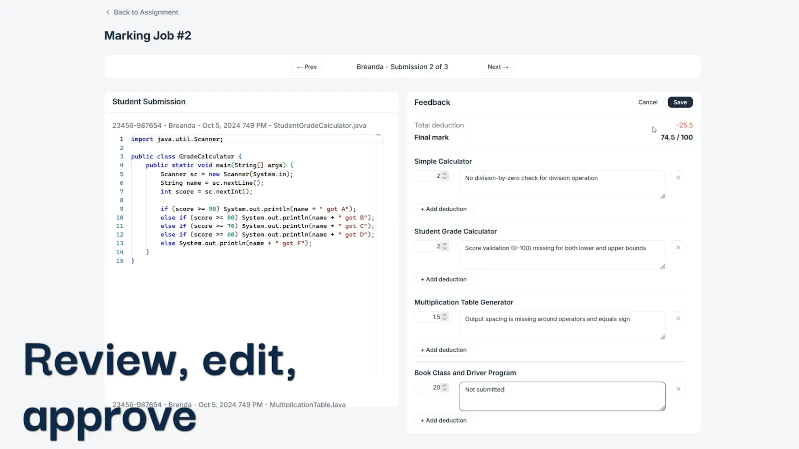Add deduction under Student Grade Calculator

443,279
